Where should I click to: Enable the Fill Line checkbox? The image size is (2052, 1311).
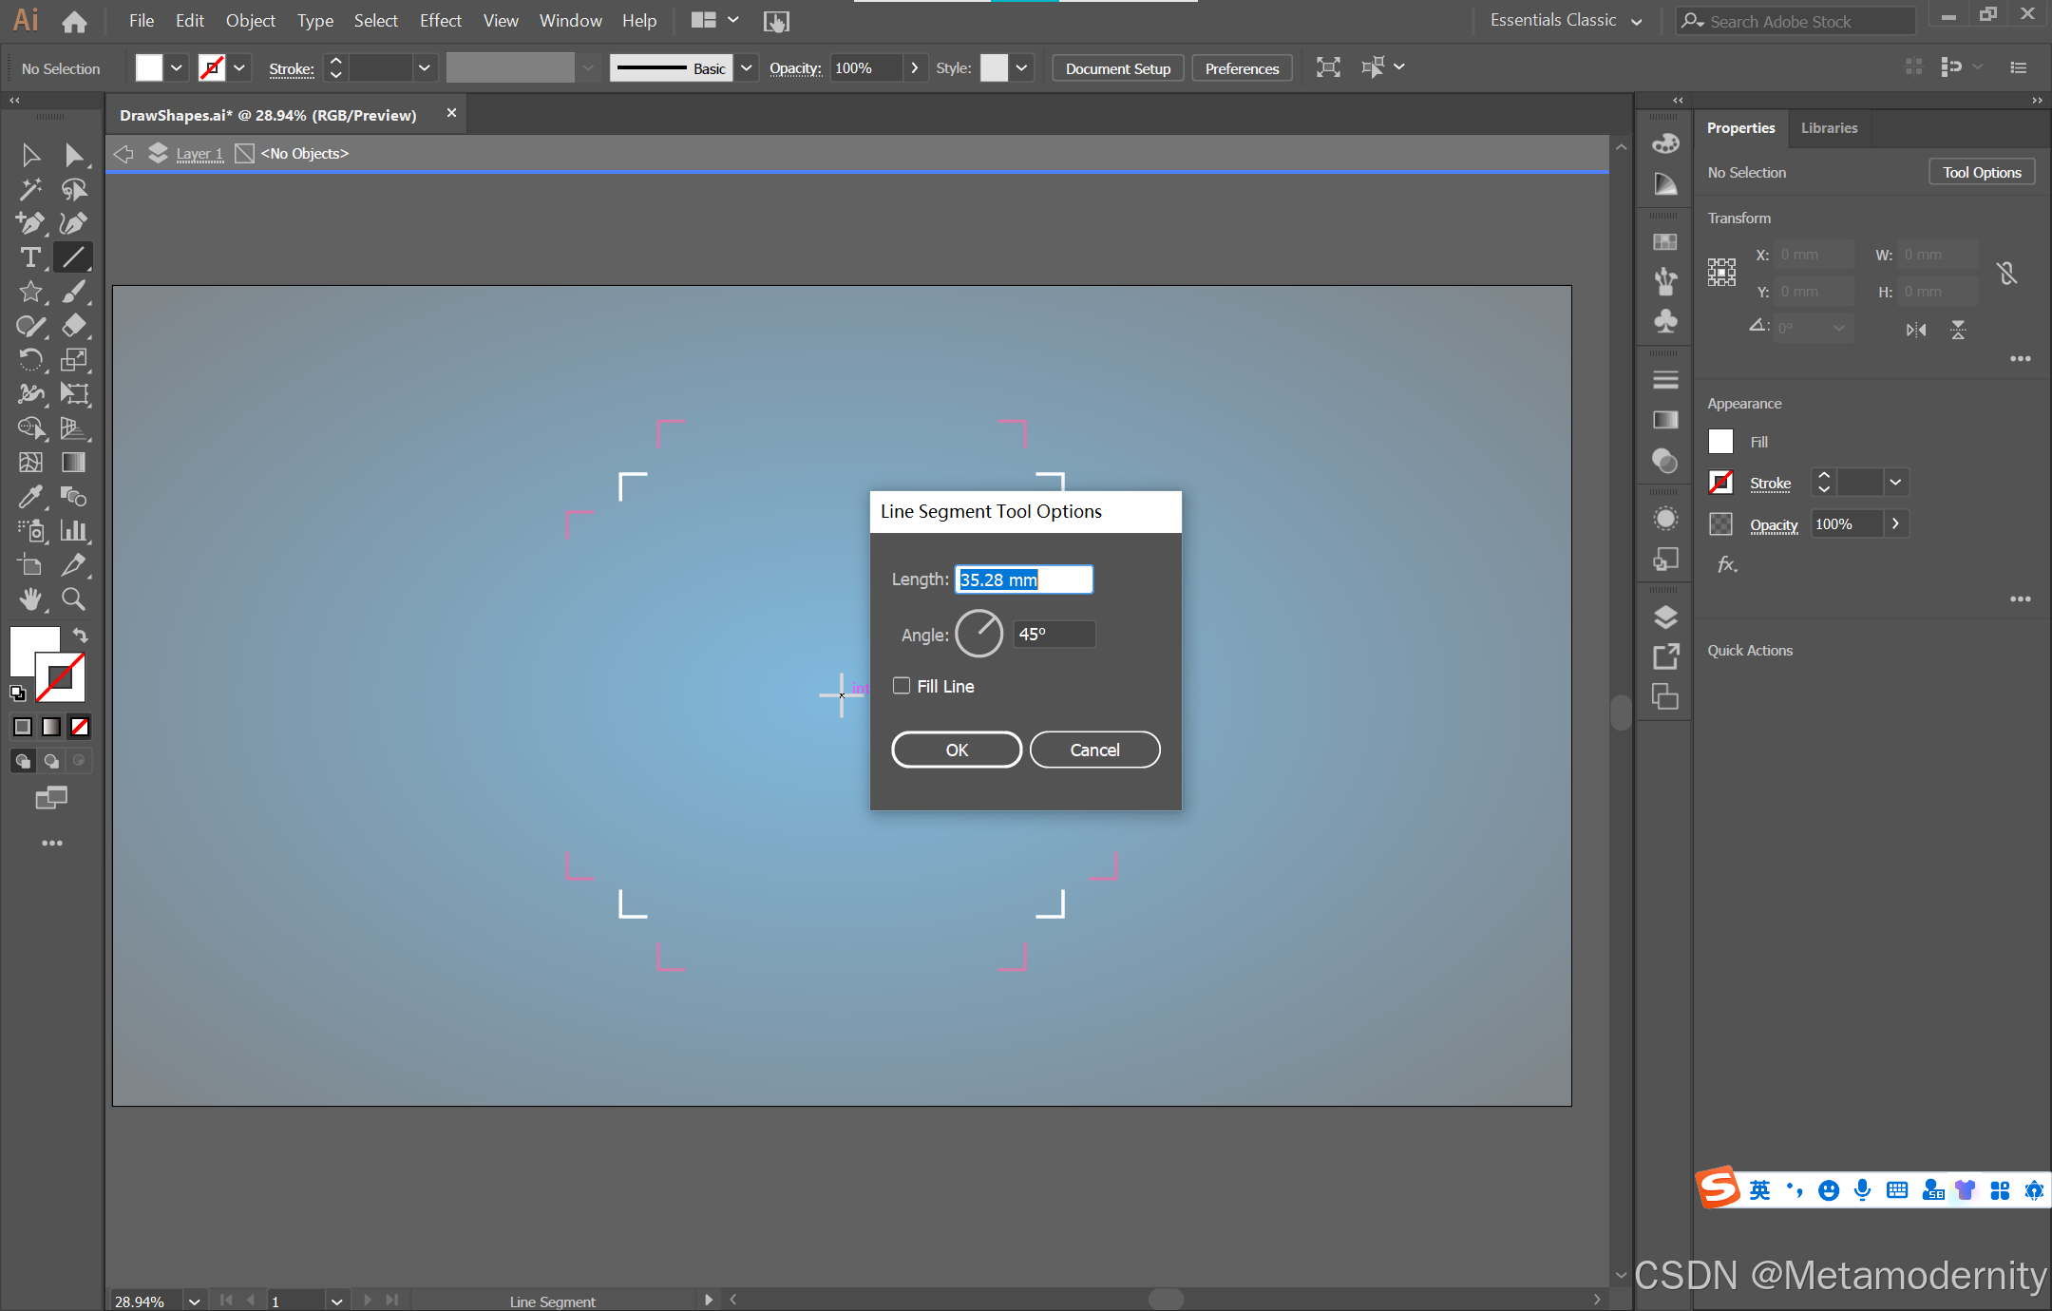[902, 686]
